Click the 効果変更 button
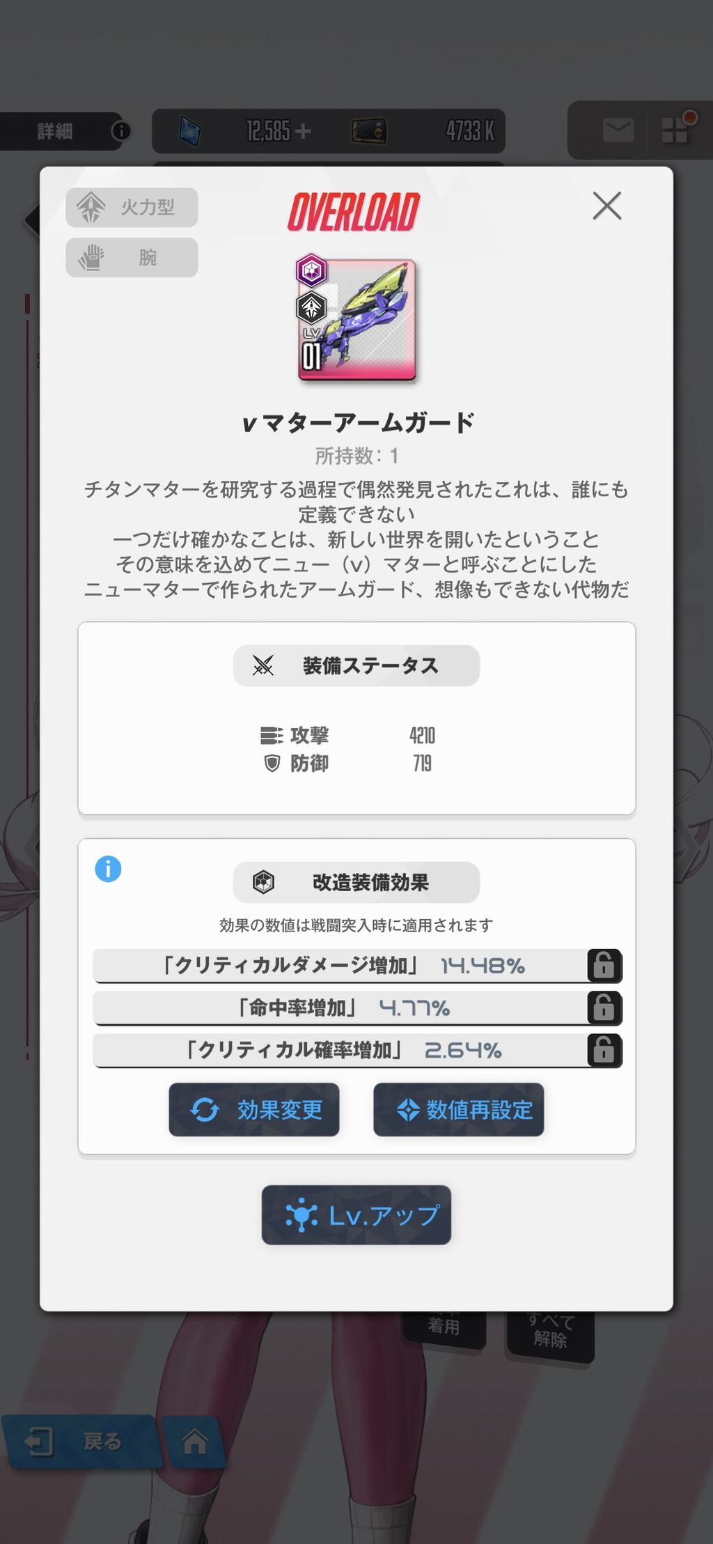The height and width of the screenshot is (1544, 713). click(x=254, y=1109)
